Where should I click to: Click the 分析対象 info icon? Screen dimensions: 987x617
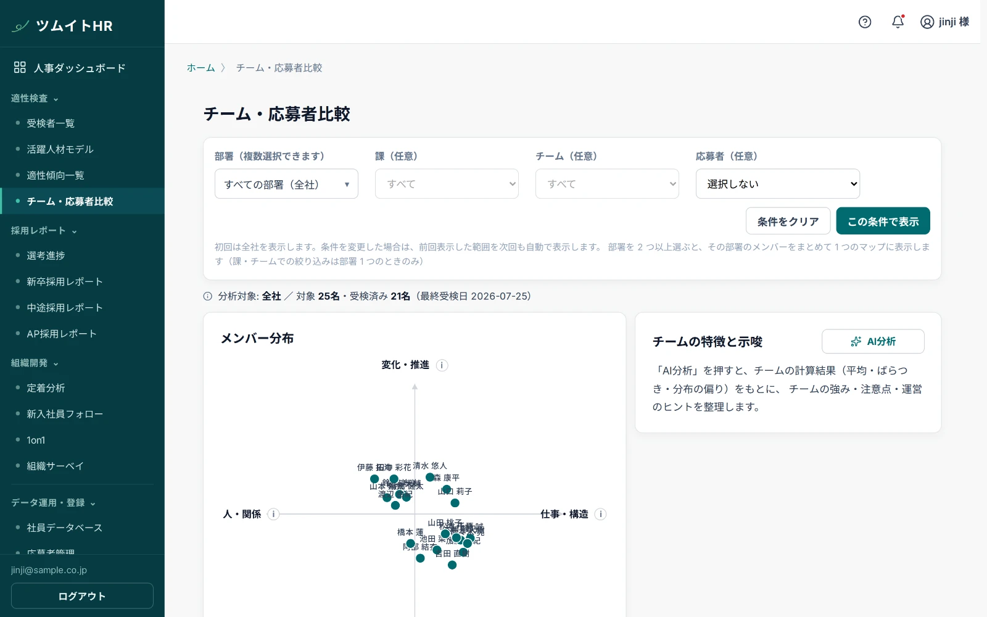pos(208,296)
